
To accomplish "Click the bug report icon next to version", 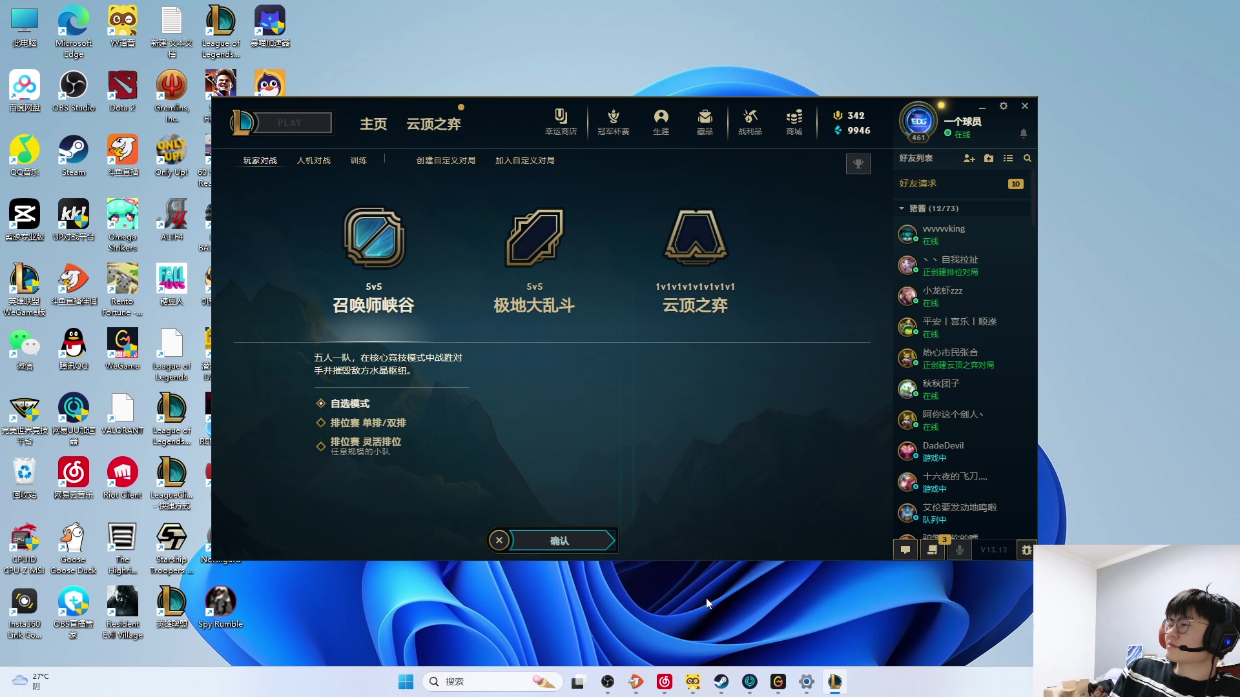I will click(1027, 550).
